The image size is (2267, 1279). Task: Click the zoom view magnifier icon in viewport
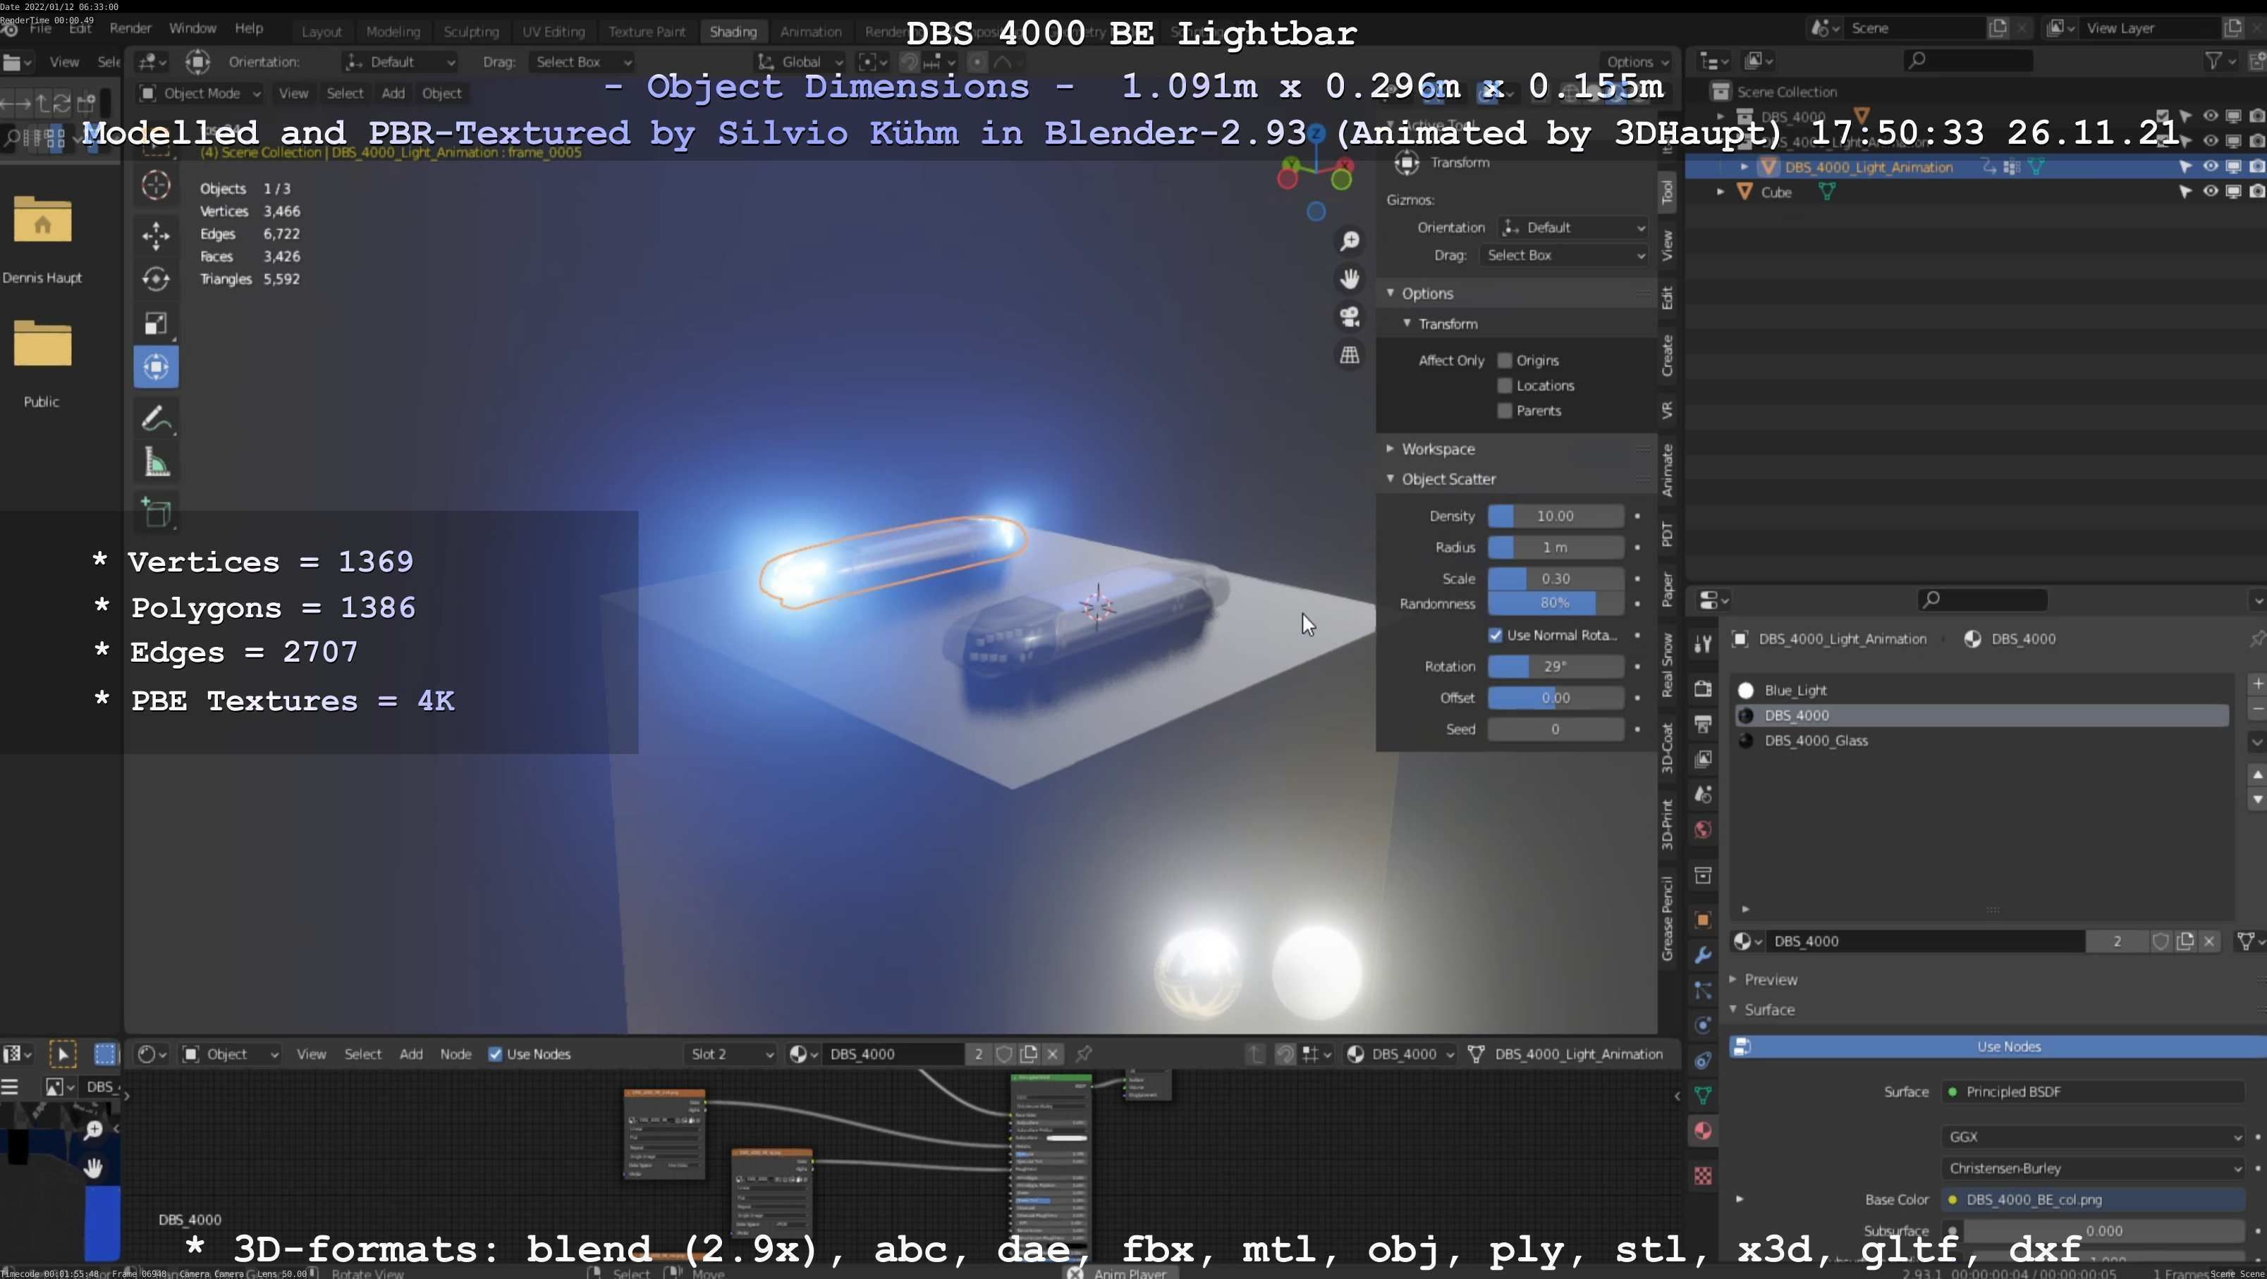1349,241
